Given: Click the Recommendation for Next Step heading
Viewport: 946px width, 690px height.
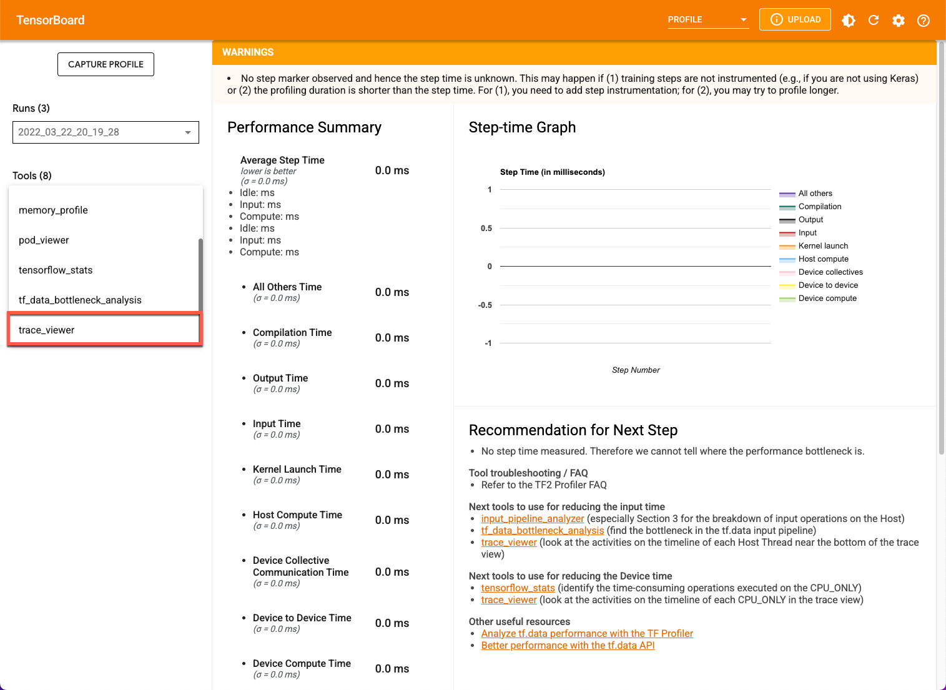Looking at the screenshot, I should coord(573,430).
